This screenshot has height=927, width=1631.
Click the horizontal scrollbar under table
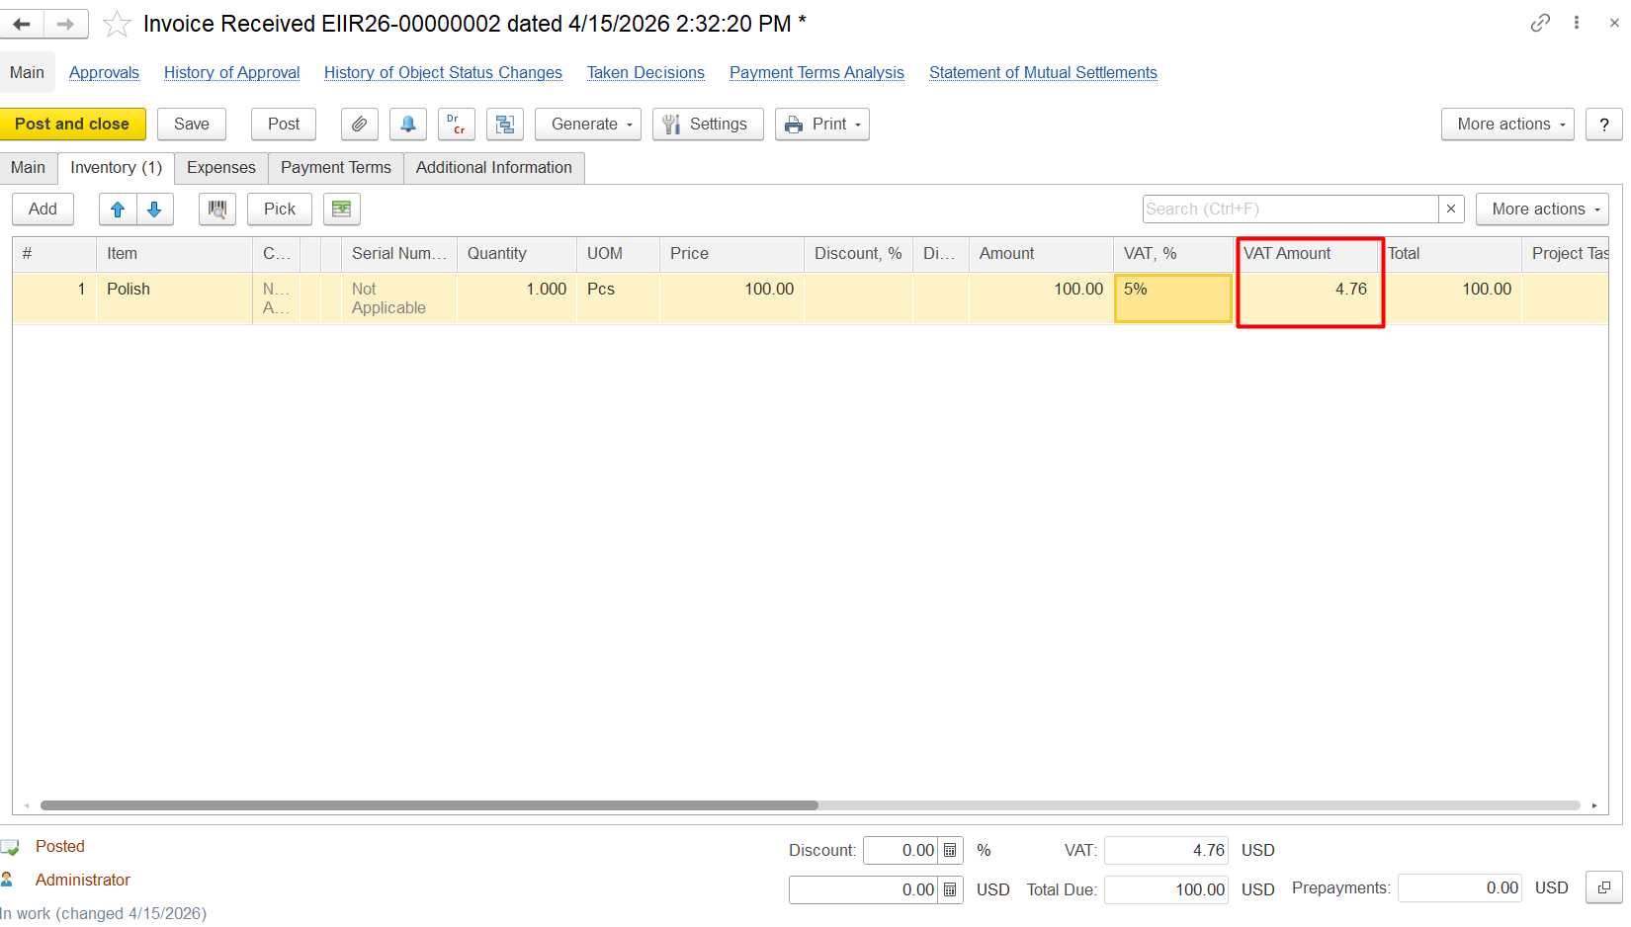click(x=429, y=805)
